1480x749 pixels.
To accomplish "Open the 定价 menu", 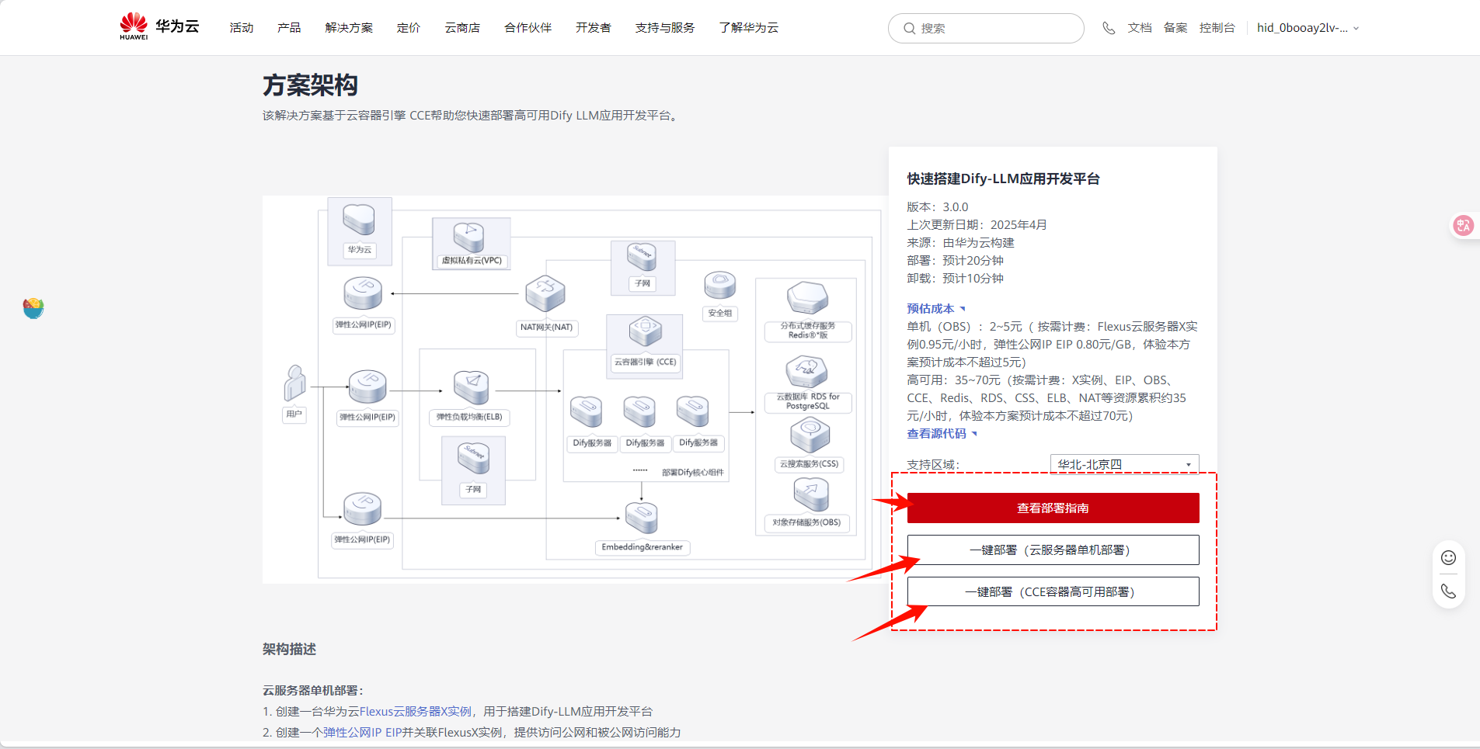I will point(409,28).
